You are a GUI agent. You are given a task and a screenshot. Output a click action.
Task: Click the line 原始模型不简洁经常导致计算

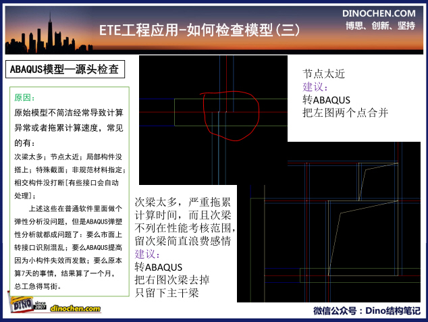pos(69,113)
